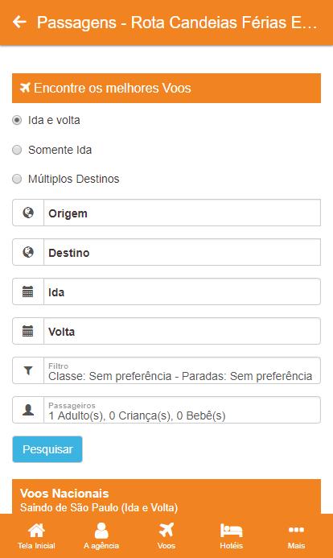
Task: Open the Ida date picker field
Action: tap(182, 291)
